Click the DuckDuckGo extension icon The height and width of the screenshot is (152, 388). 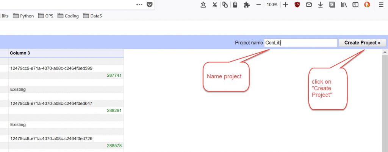point(367,5)
